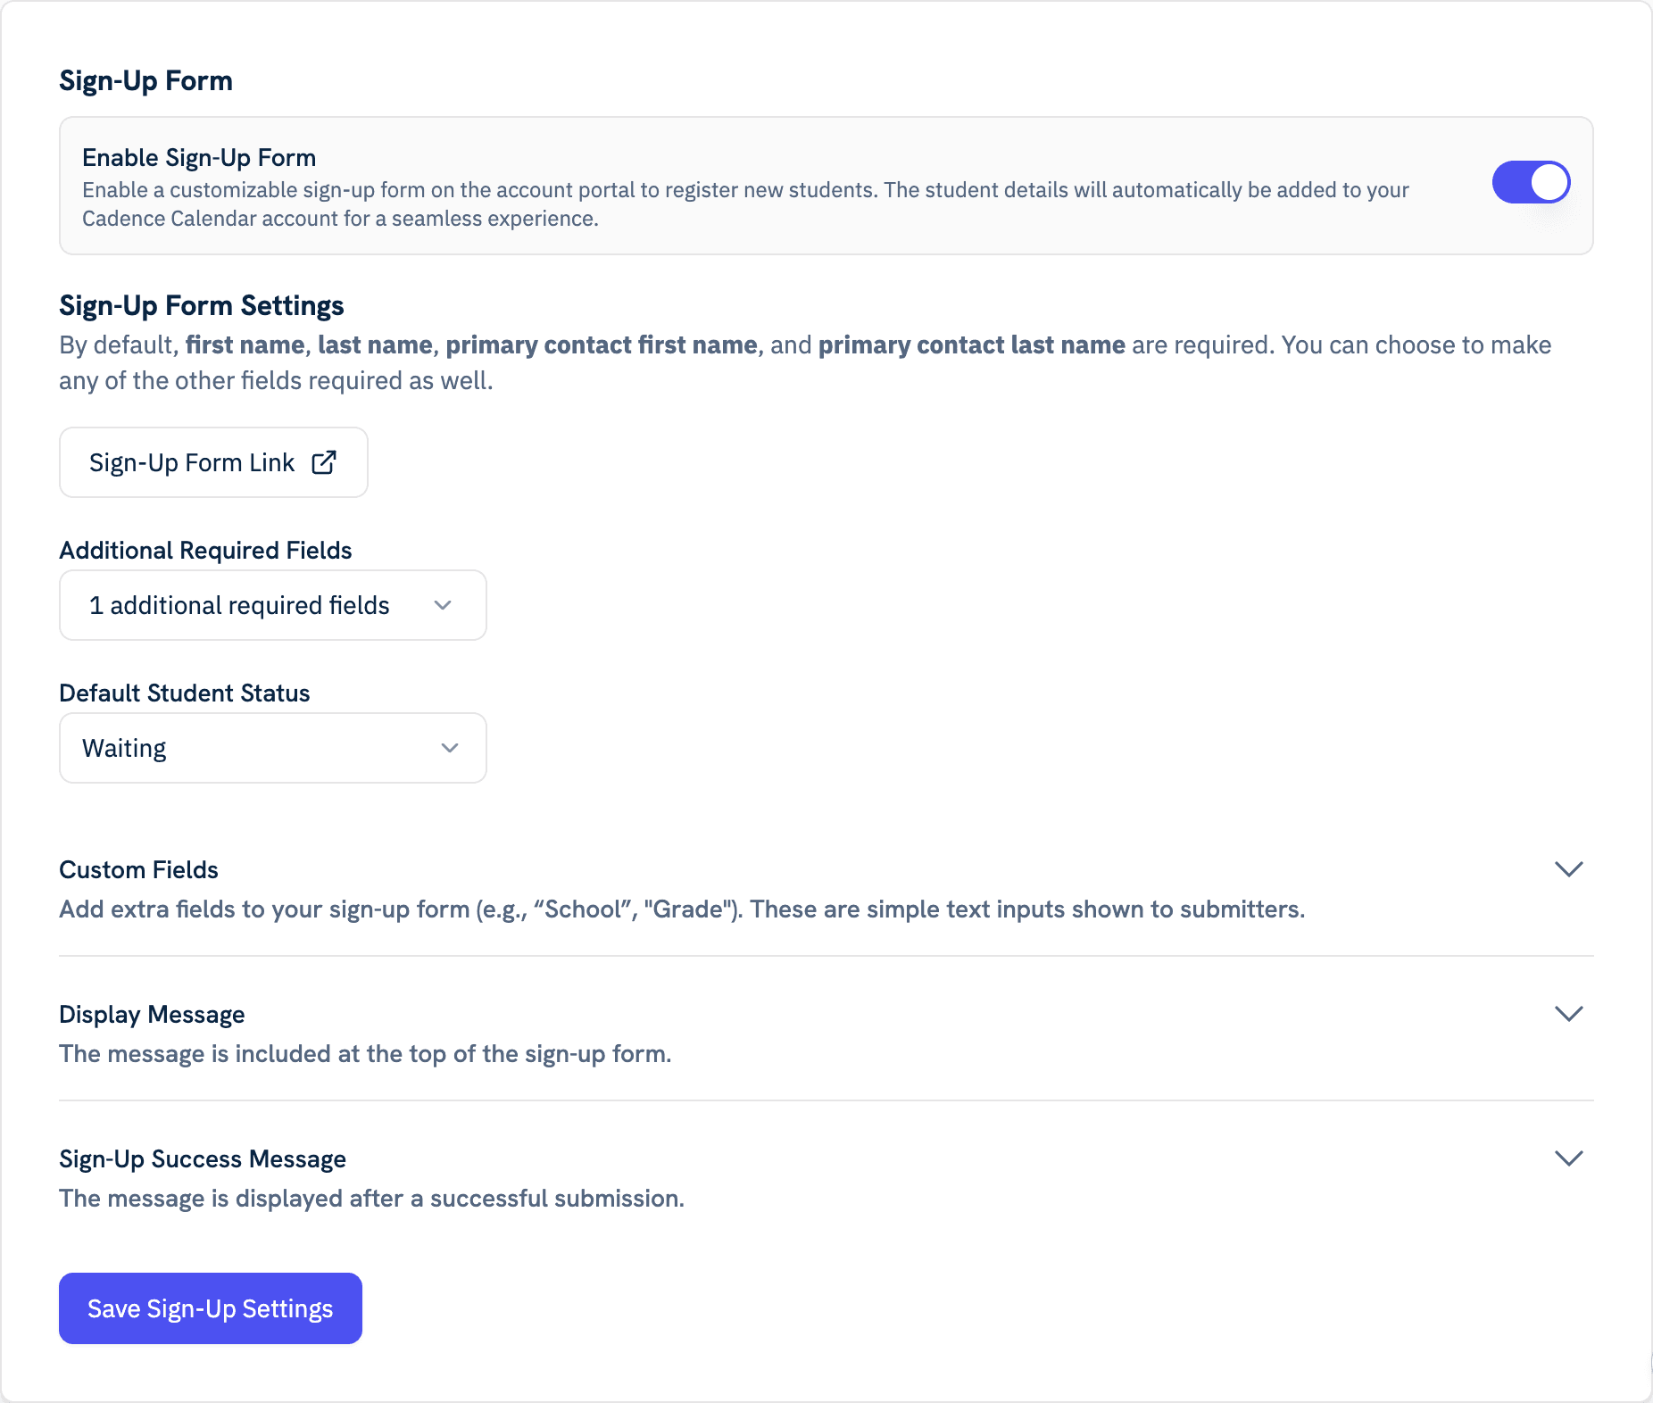Click the Sign-Up Form Link button text
Viewport: 1653px width, 1403px height.
[191, 462]
